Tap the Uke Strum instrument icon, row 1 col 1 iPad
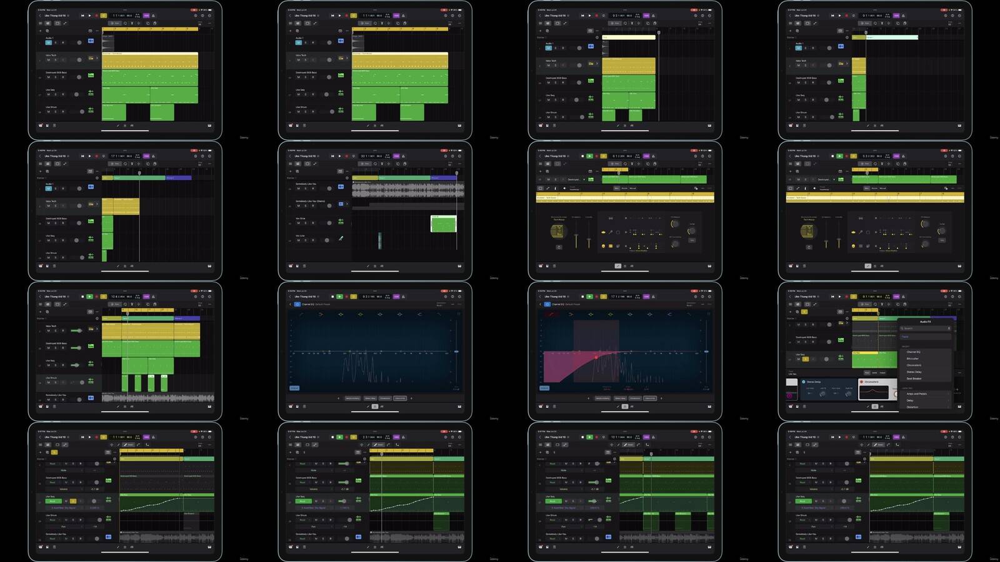 coord(91,111)
